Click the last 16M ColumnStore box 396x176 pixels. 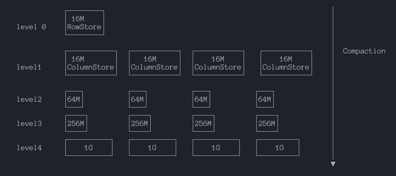tap(286, 63)
